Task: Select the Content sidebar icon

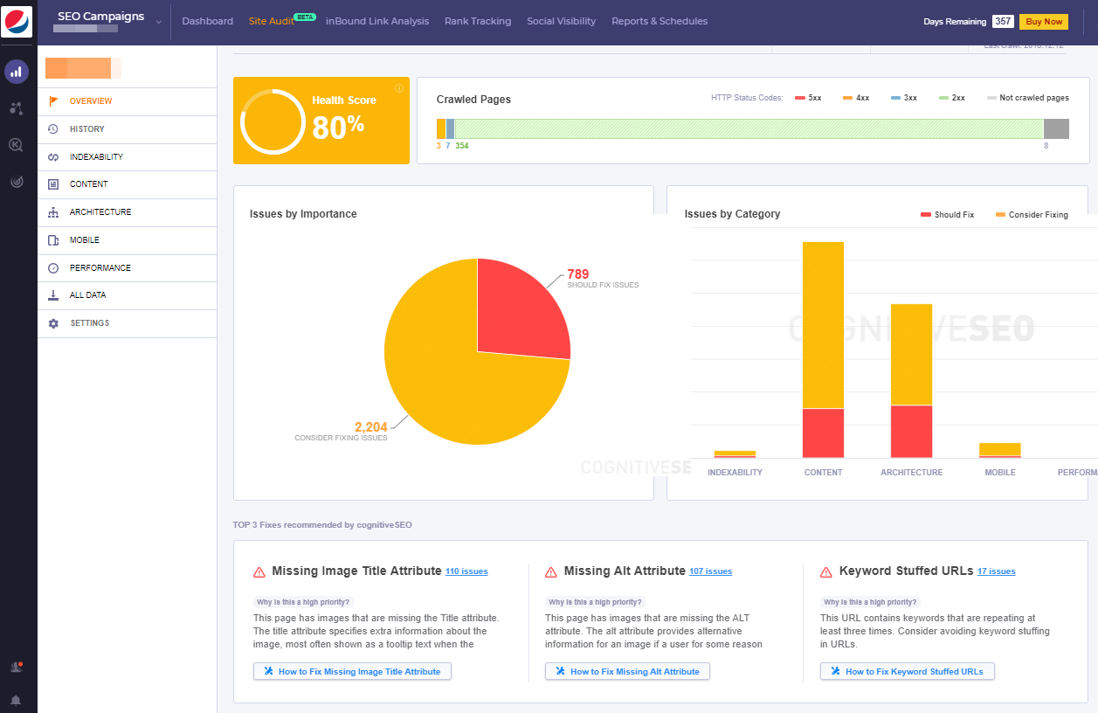Action: [x=52, y=184]
